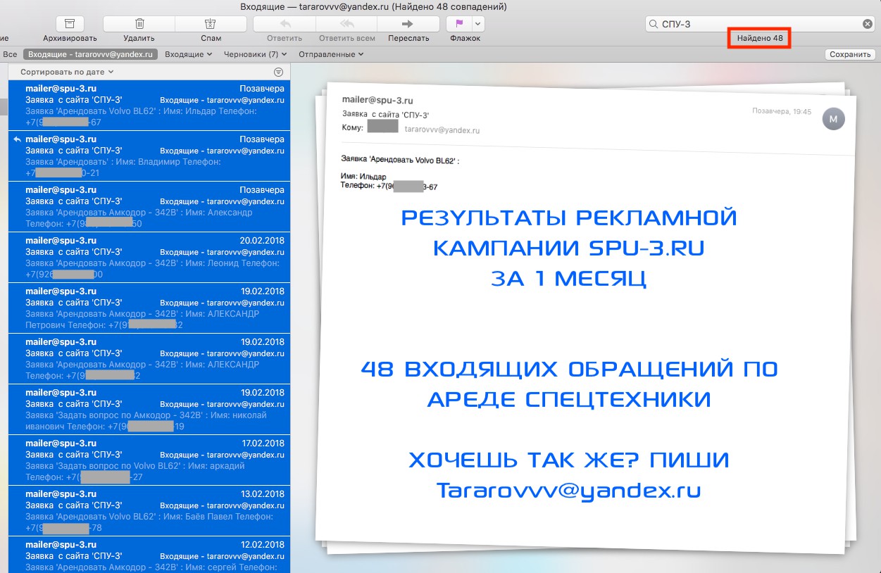Image resolution: width=881 pixels, height=573 pixels.
Task: Click inside the СПУ-3 search field
Action: pyautogui.click(x=761, y=24)
